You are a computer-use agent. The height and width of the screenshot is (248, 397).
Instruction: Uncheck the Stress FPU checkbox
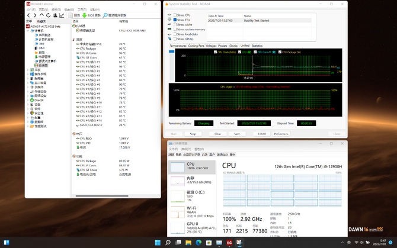174,20
